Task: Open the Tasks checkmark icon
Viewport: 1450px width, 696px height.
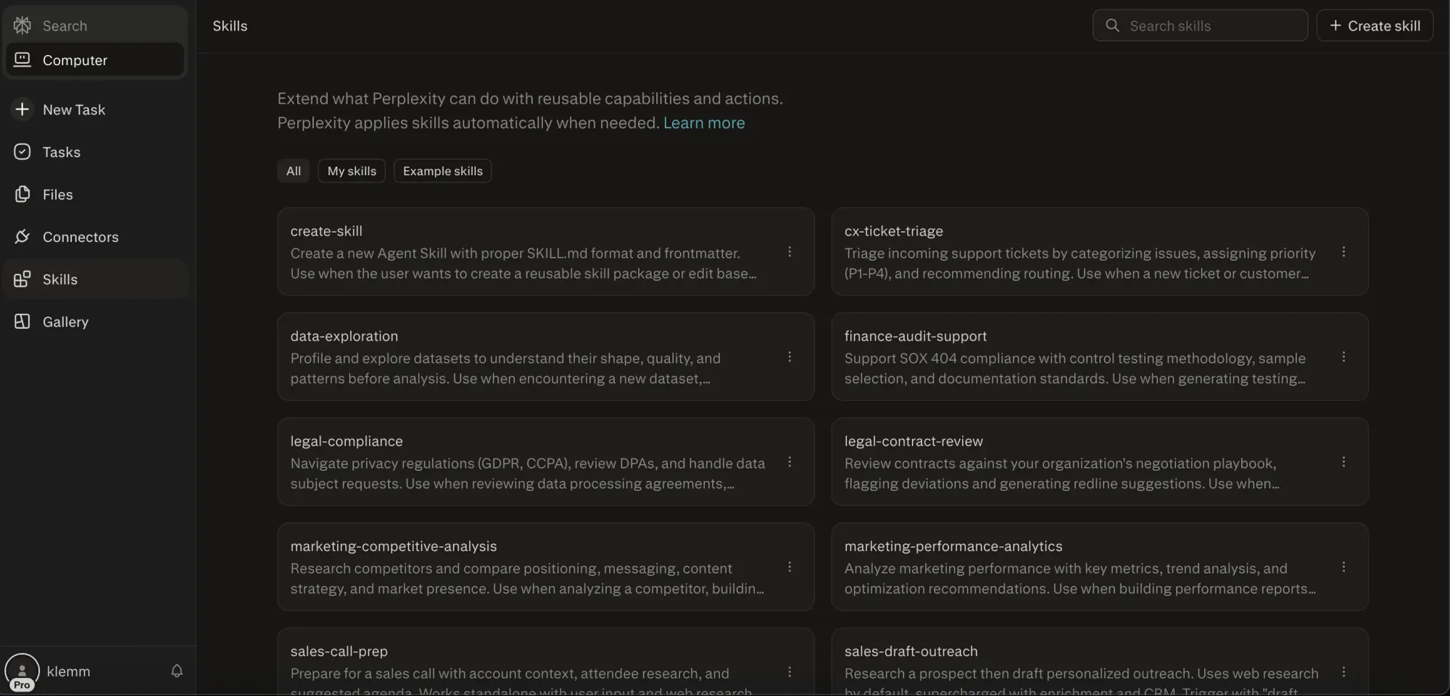Action: click(x=22, y=152)
